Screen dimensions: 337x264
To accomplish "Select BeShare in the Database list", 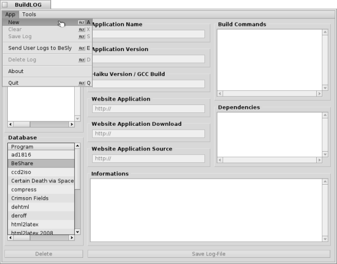I will pos(40,163).
